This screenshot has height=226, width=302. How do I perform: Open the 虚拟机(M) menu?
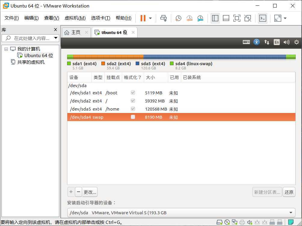75,18
